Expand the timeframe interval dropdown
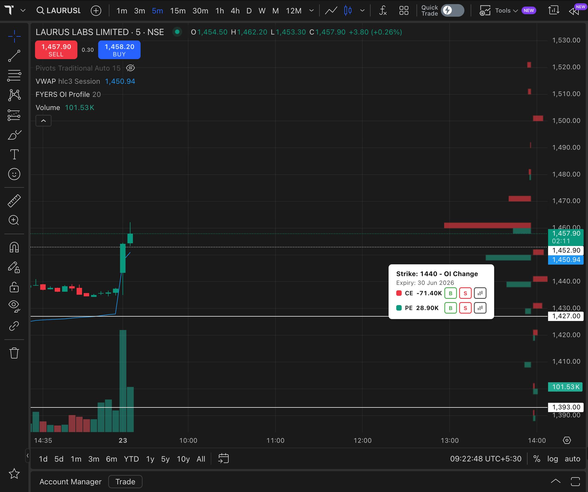The height and width of the screenshot is (492, 588). pos(311,11)
